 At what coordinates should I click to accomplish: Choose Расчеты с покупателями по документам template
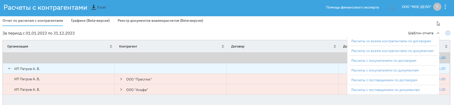tap(385, 70)
